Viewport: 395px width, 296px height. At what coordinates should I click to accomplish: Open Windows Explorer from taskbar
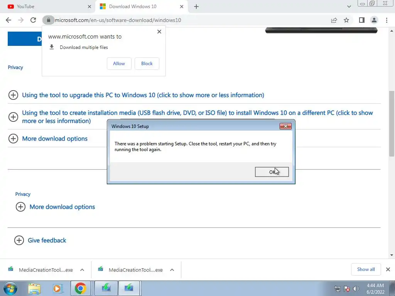click(34, 288)
